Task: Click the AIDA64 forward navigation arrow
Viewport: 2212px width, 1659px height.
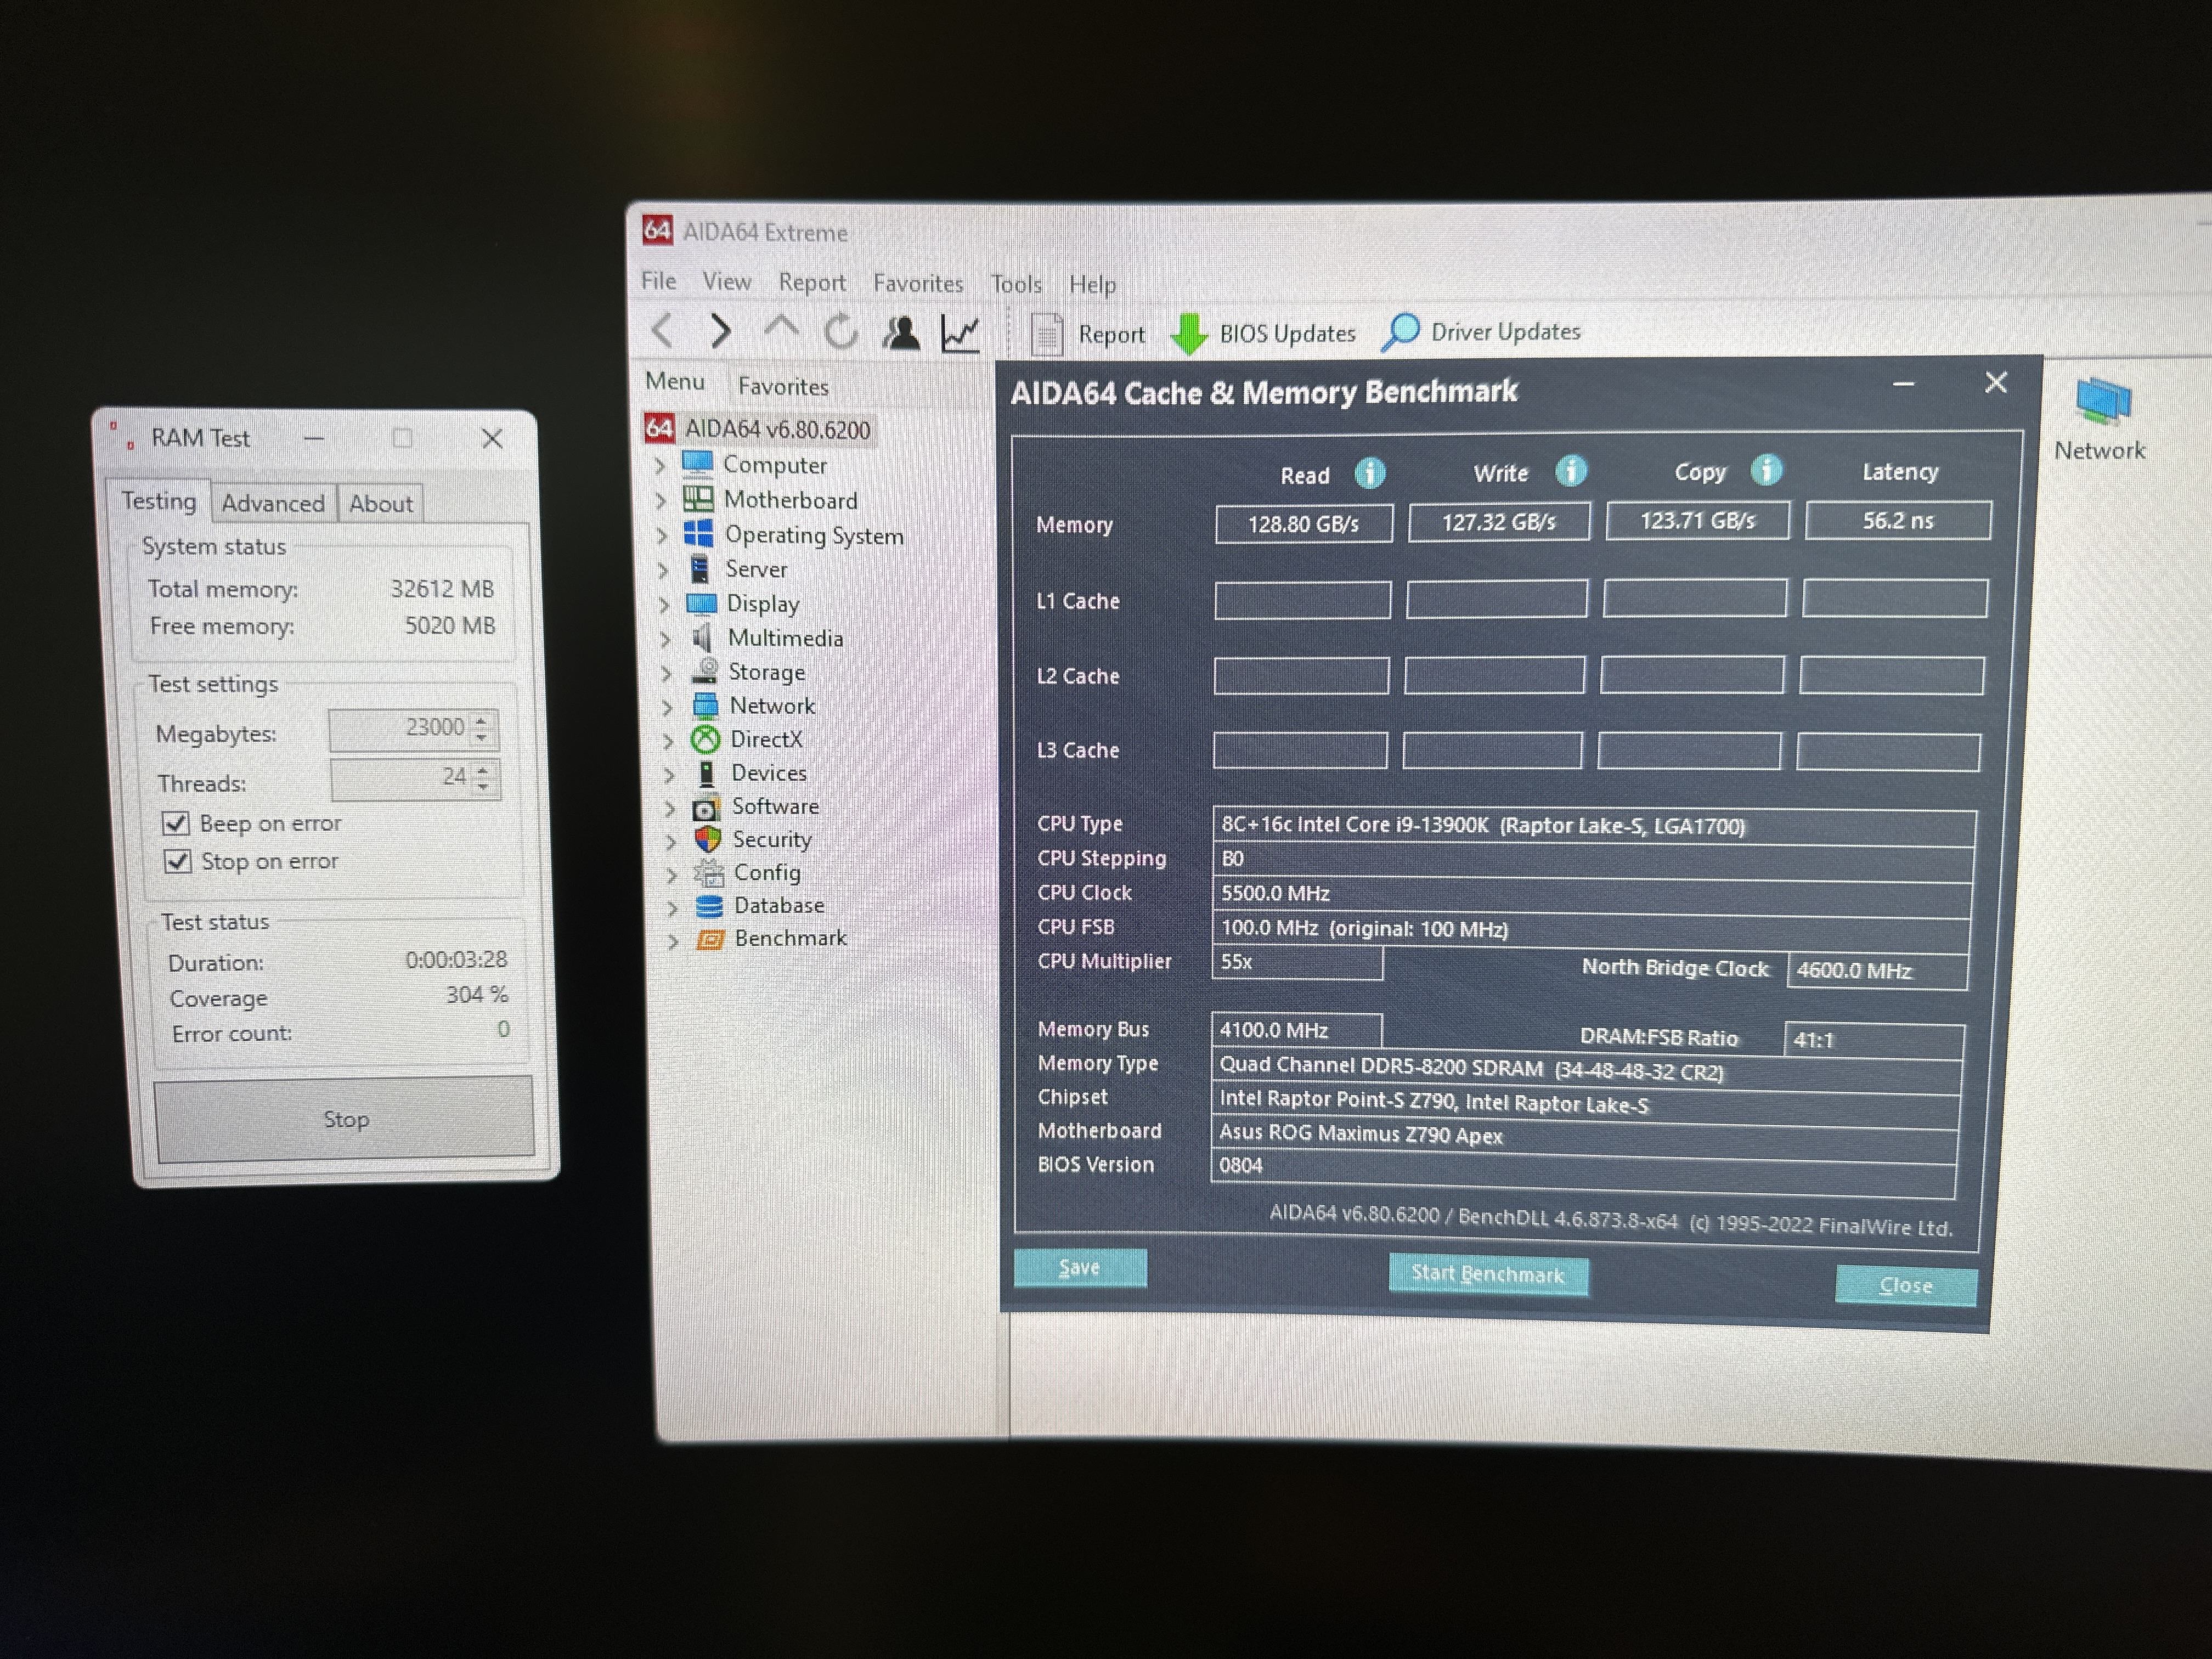Action: (x=720, y=330)
